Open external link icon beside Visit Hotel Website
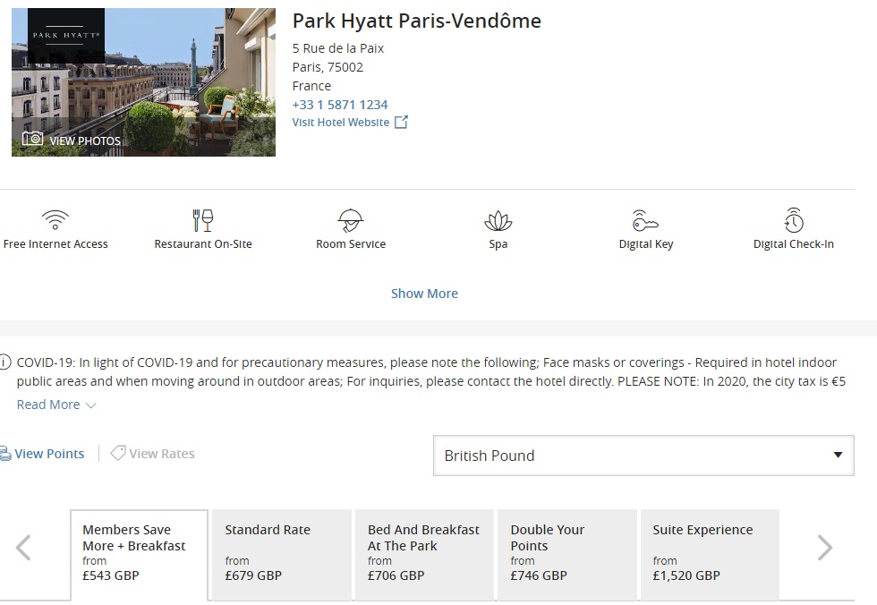The height and width of the screenshot is (605, 877). [401, 122]
